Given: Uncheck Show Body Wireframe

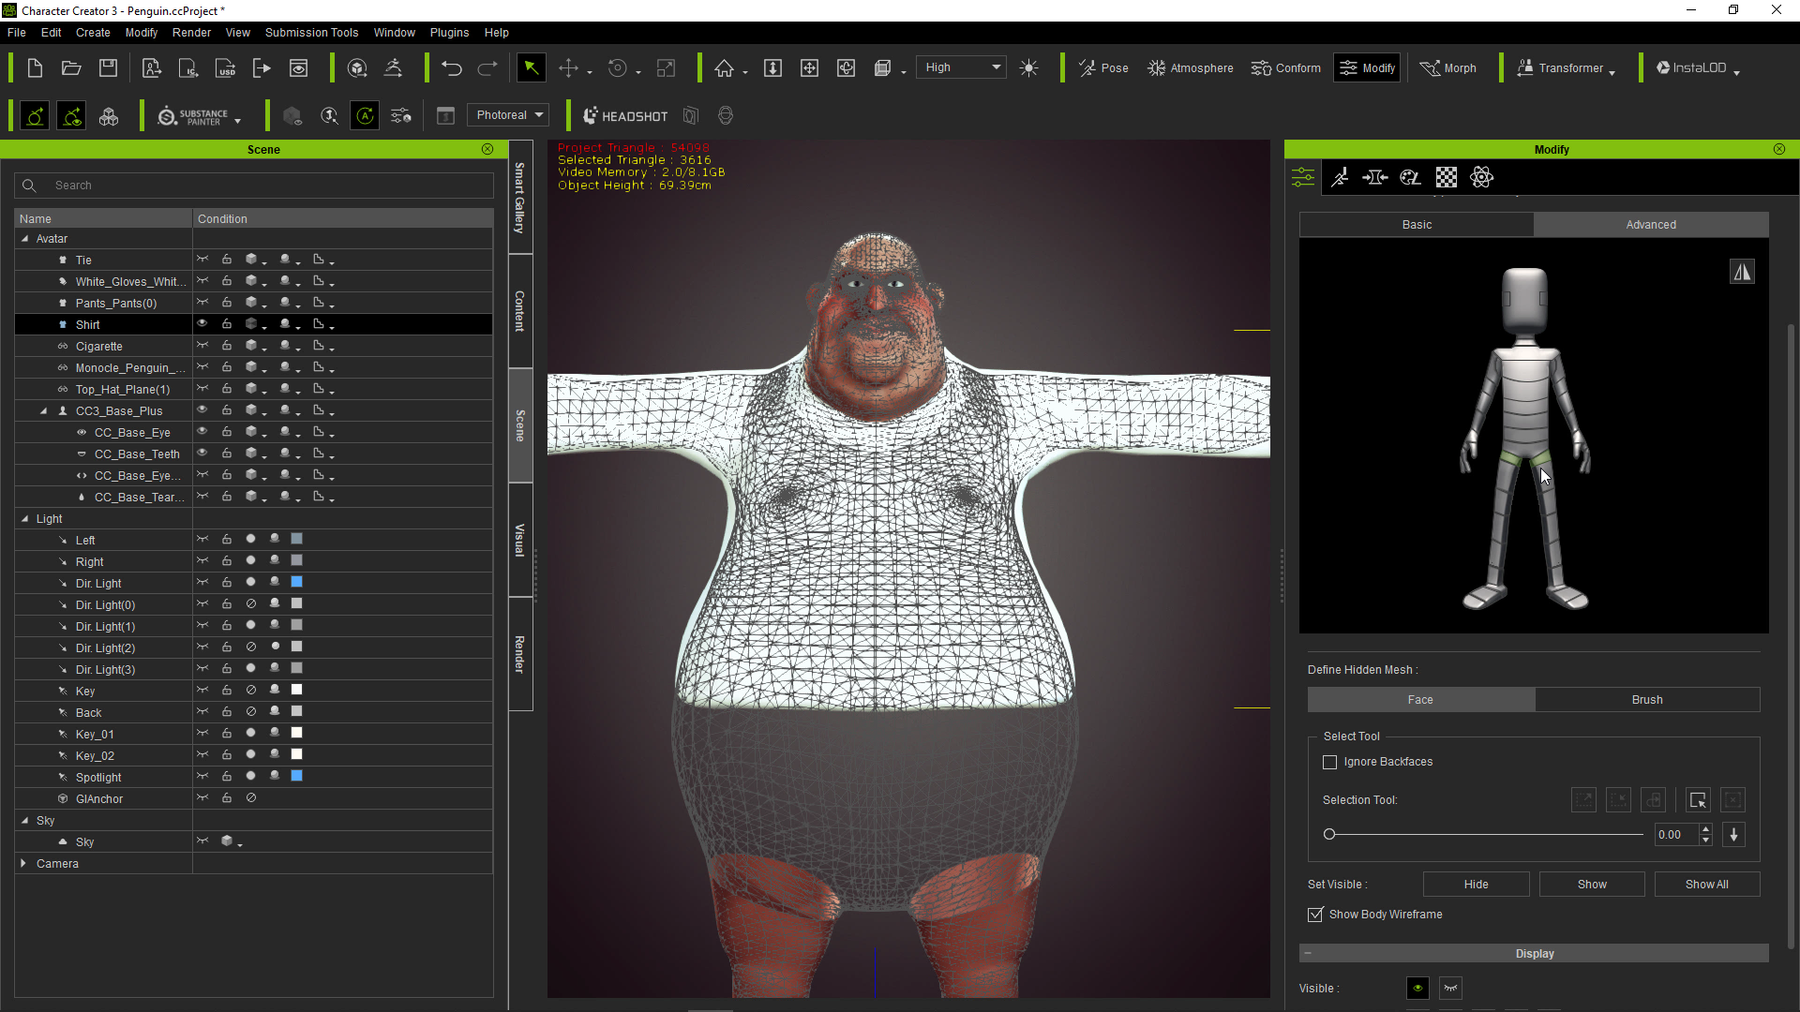Looking at the screenshot, I should pyautogui.click(x=1315, y=915).
